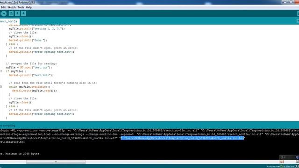Click the line myFile.println("testing 1, 2, 3.");
The height and width of the screenshot is (168, 299).
(x=37, y=28)
